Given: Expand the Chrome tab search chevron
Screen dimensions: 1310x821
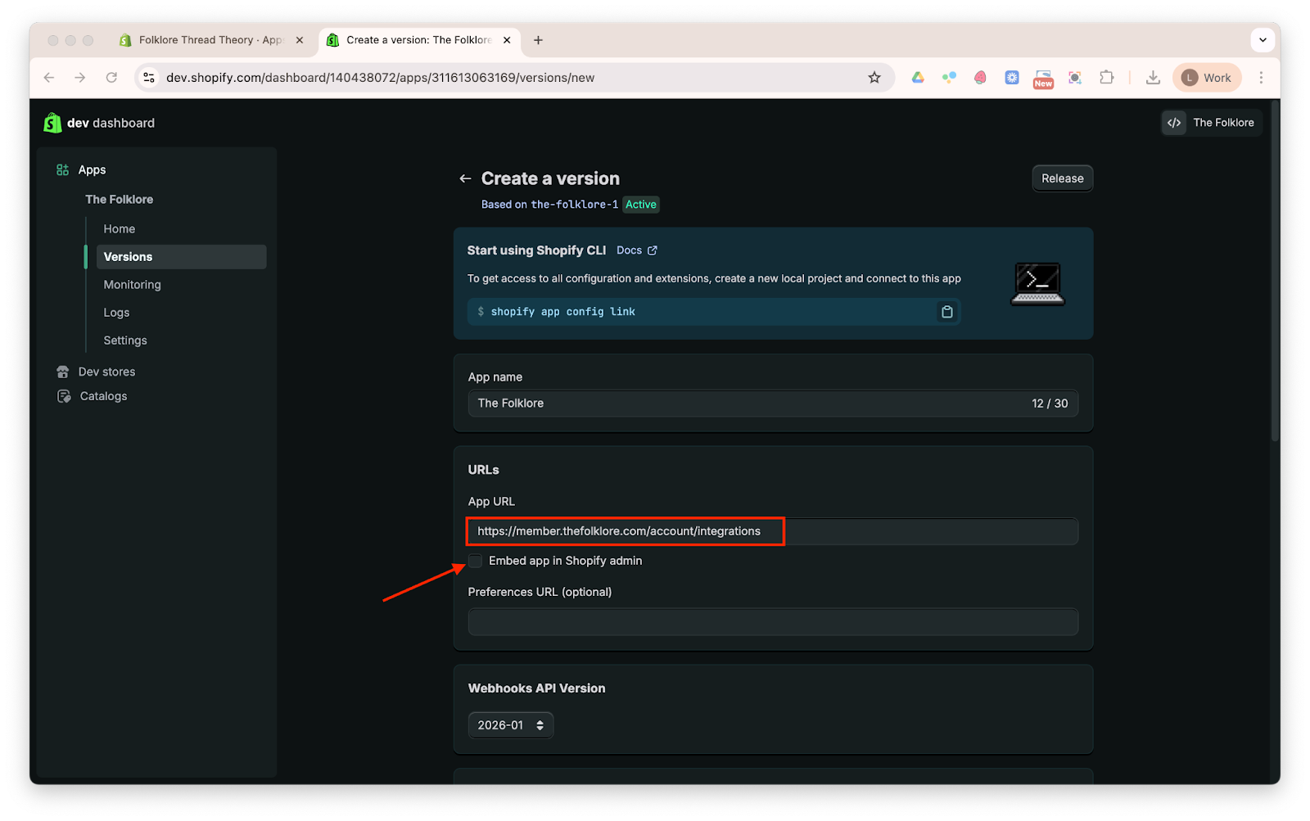Looking at the screenshot, I should (1263, 39).
